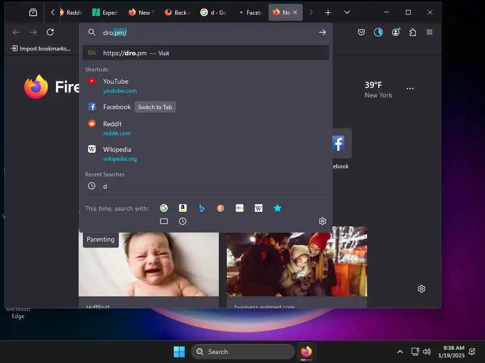Switch to the Back tab

[177, 12]
